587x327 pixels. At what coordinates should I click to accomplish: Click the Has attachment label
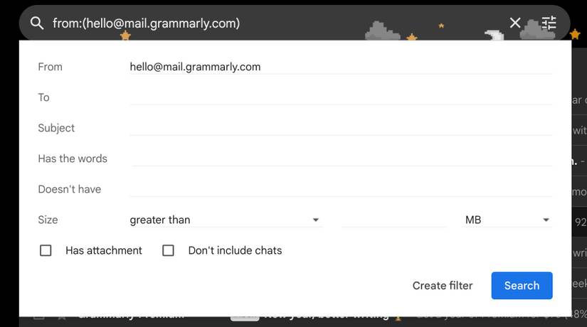[x=104, y=250]
